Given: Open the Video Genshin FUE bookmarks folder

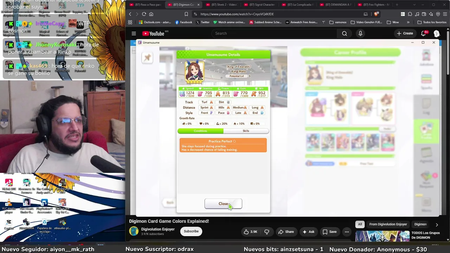Looking at the screenshot, I should [366, 22].
